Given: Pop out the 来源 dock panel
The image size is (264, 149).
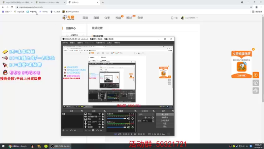Looking at the screenshot, I should click(105, 111).
